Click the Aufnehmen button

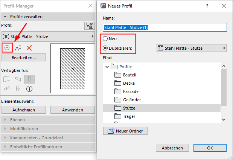(x=24, y=110)
